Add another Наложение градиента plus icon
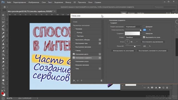178x100 pixels. [100, 58]
